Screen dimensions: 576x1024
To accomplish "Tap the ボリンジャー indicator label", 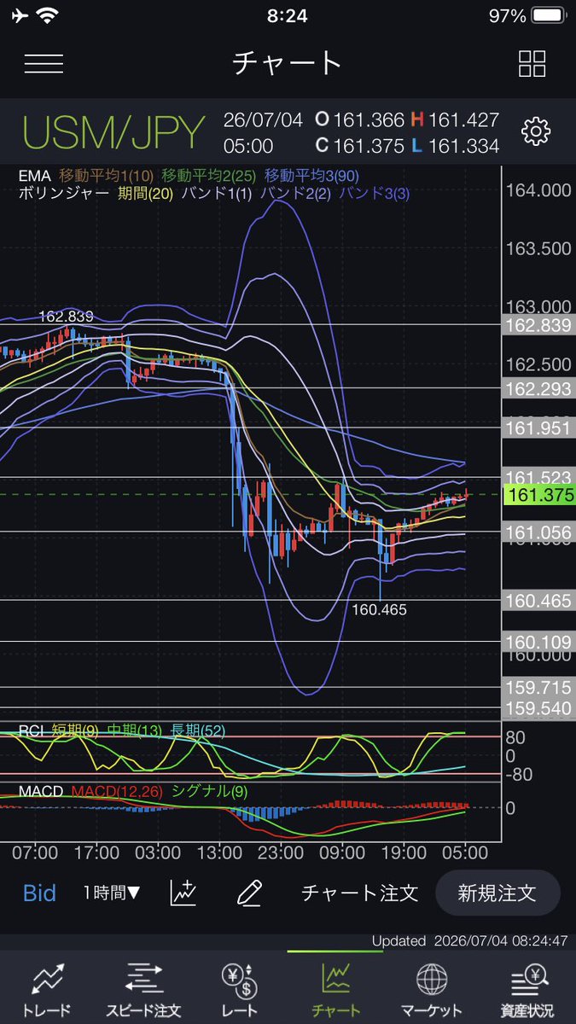I will pos(63,193).
